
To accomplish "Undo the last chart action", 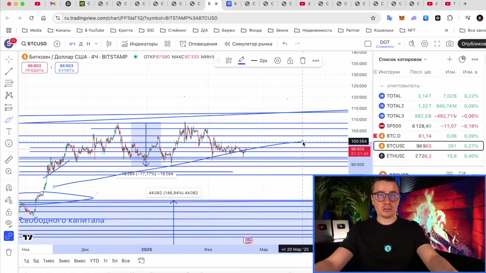I will click(285, 44).
